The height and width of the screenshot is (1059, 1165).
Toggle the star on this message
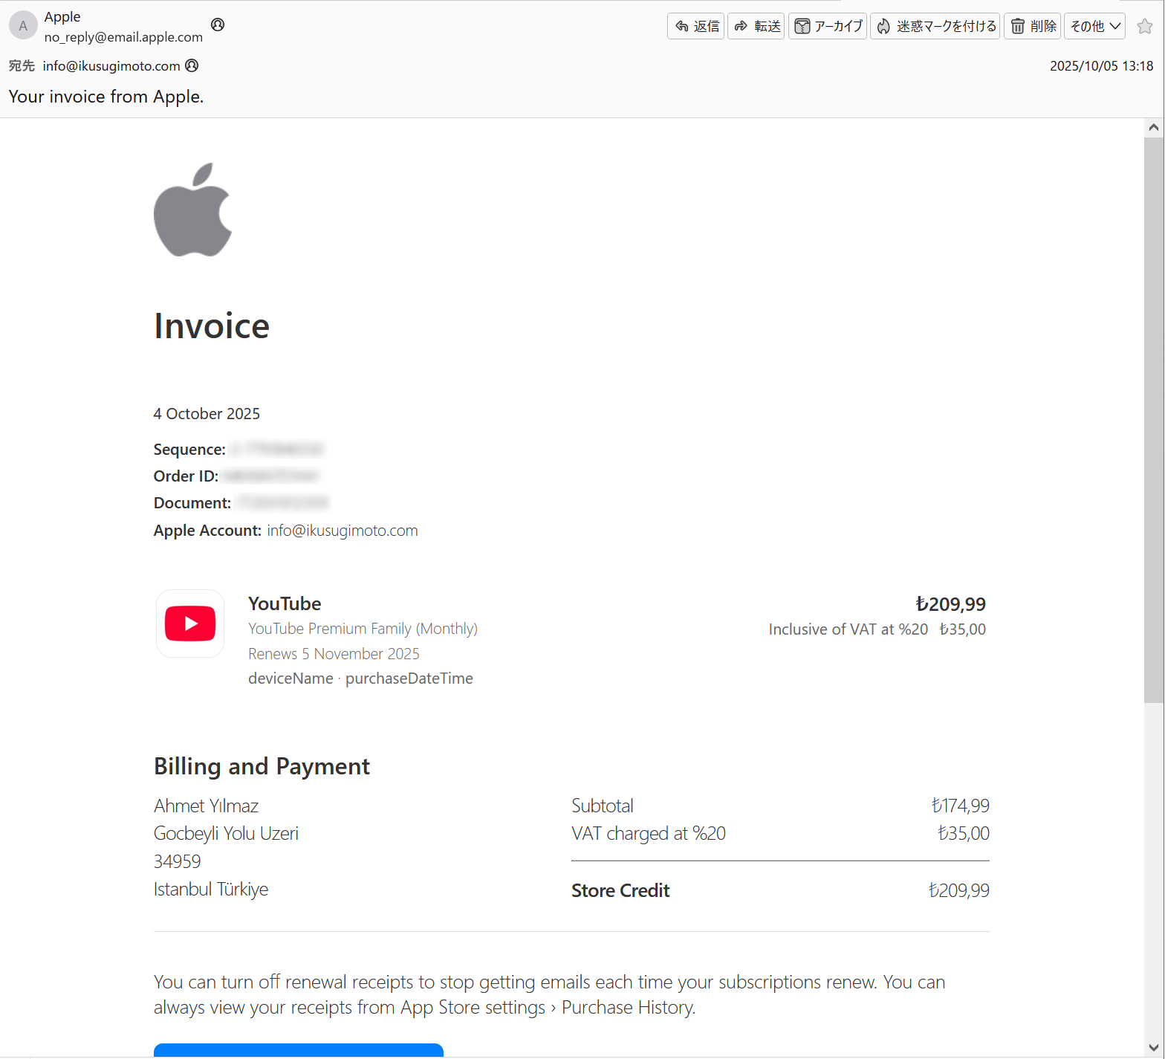1145,26
